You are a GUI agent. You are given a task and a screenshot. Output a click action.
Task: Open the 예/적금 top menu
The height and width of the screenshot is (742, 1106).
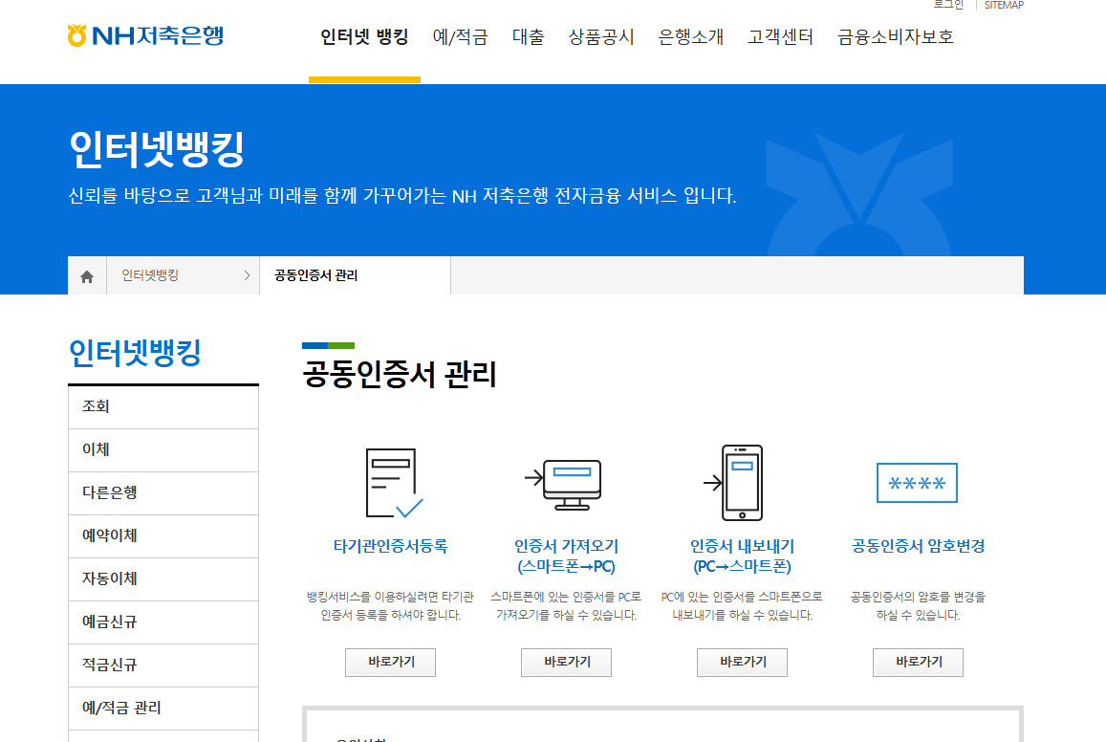point(461,36)
